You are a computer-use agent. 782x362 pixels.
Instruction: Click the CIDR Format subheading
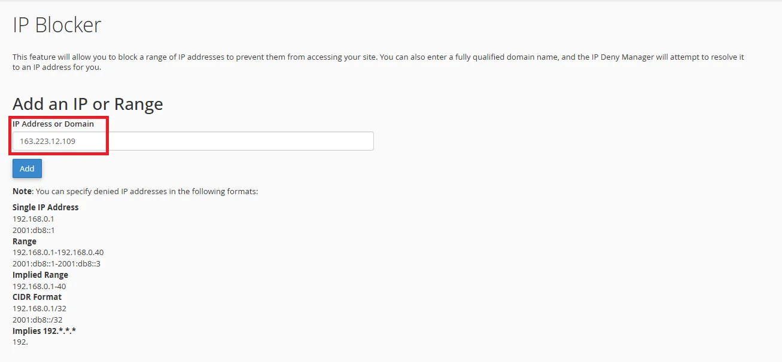point(37,297)
